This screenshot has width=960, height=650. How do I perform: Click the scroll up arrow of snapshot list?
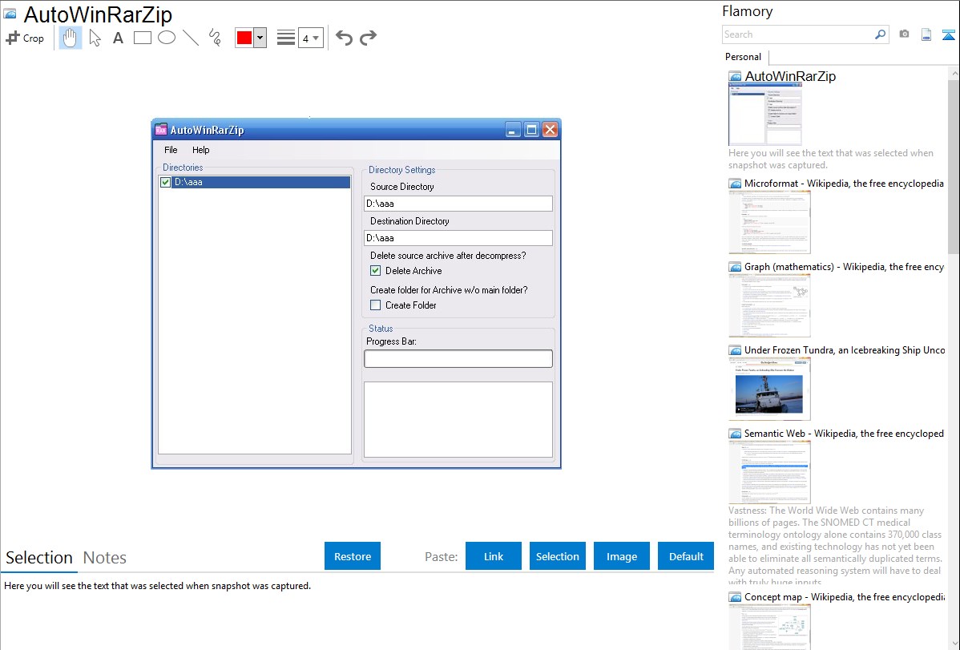click(x=954, y=73)
